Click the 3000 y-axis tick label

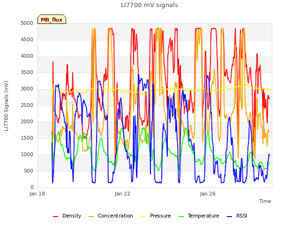click(x=27, y=89)
